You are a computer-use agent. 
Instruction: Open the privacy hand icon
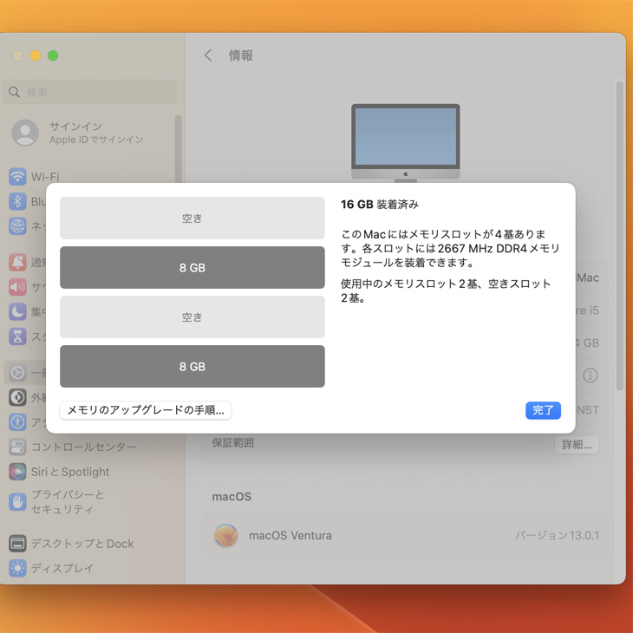17,502
